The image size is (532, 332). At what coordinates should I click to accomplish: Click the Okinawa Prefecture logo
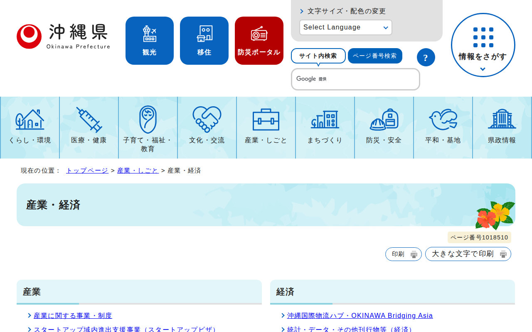pos(63,37)
